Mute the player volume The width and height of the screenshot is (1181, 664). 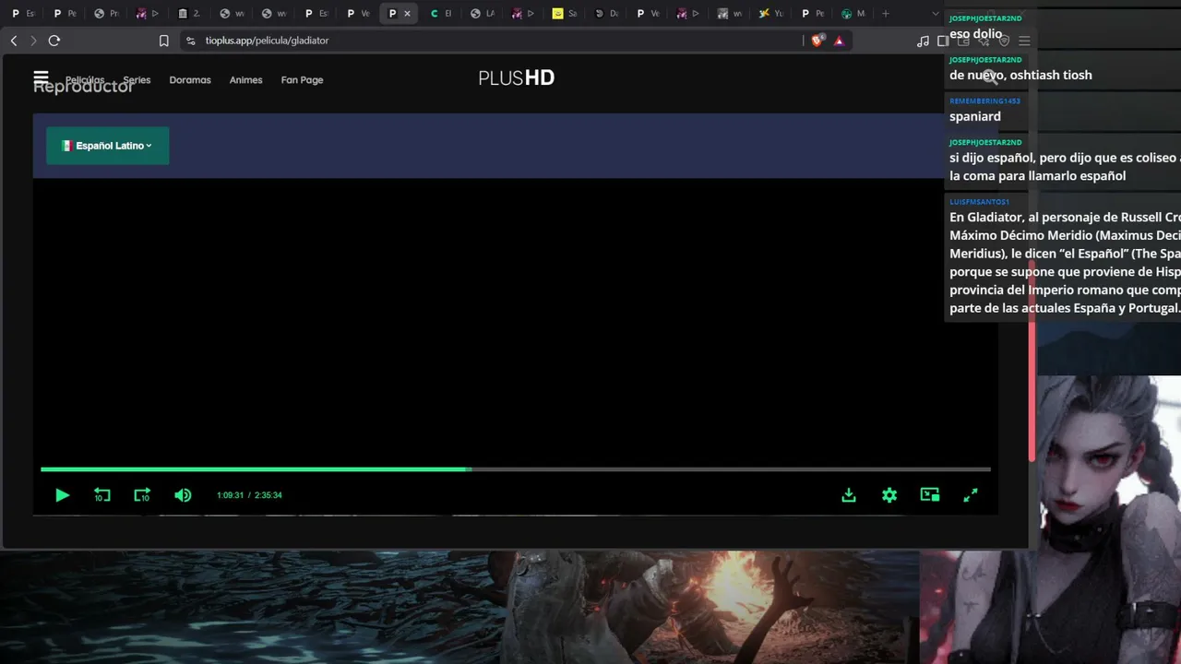(x=183, y=495)
